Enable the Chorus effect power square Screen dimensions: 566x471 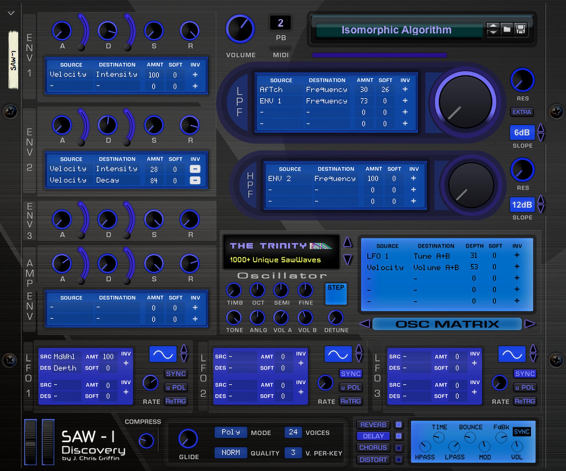tap(399, 448)
